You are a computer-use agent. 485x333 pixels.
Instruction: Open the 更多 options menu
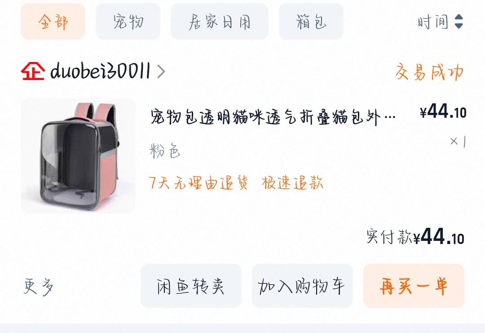pyautogui.click(x=38, y=286)
